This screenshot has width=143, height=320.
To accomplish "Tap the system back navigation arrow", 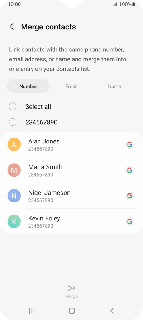I will [x=112, y=311].
